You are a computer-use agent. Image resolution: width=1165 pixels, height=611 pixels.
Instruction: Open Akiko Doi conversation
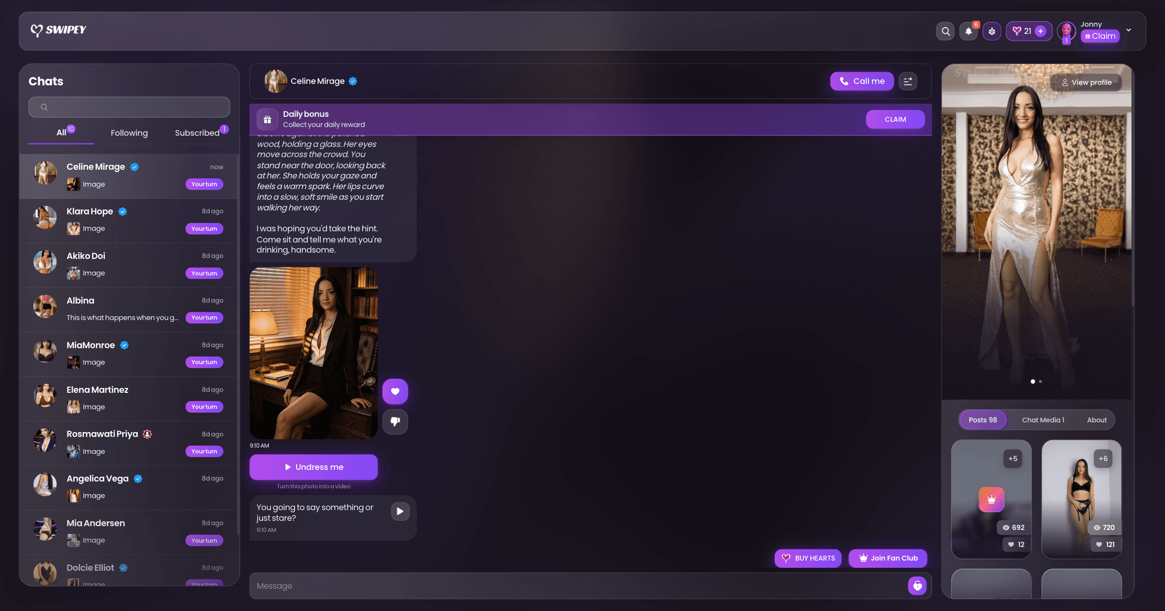[129, 265]
